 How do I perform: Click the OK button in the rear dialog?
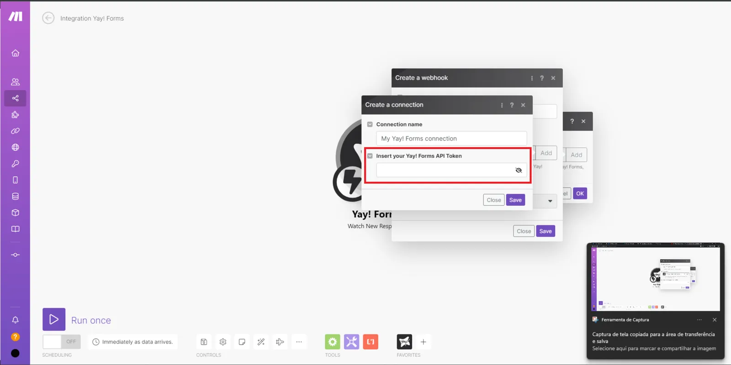(580, 193)
